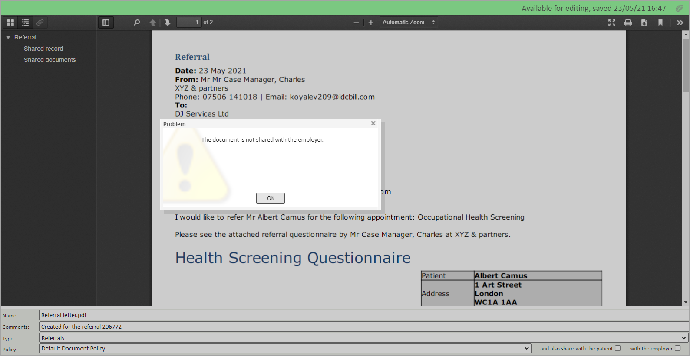Expand the Default Document Policy dropdown
Screen dimensions: 690x356
pyautogui.click(x=285, y=348)
